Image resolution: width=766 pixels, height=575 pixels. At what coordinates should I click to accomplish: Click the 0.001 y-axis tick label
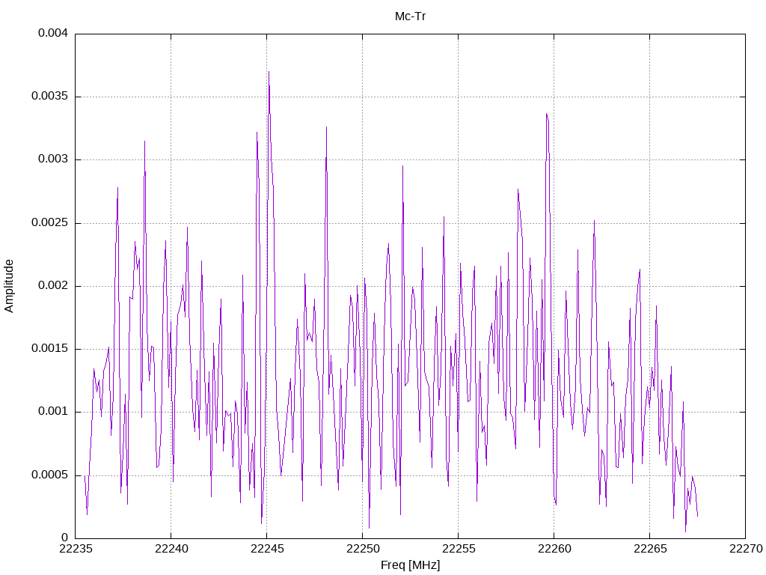coord(53,412)
